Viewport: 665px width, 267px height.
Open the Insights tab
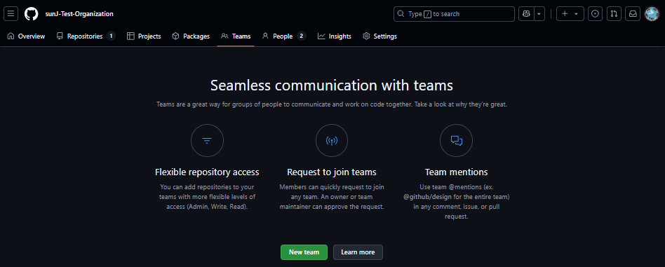tap(335, 36)
